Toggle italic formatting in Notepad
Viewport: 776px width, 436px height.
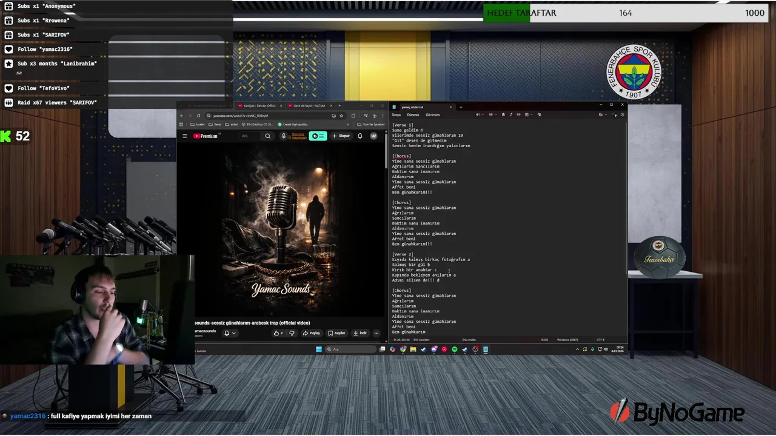[x=510, y=114]
